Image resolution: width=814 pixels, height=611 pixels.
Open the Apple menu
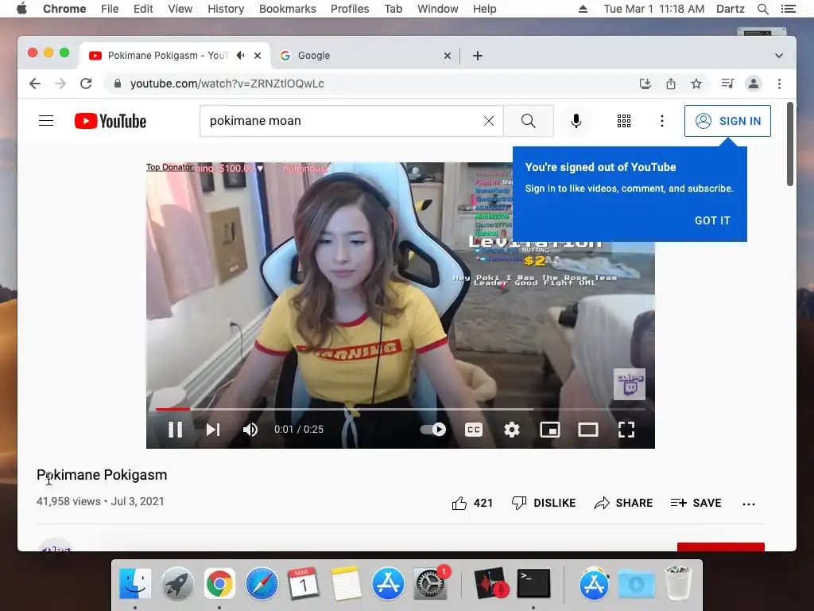[x=21, y=9]
